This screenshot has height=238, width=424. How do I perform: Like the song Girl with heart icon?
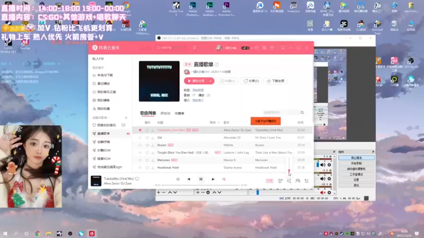coord(147,138)
